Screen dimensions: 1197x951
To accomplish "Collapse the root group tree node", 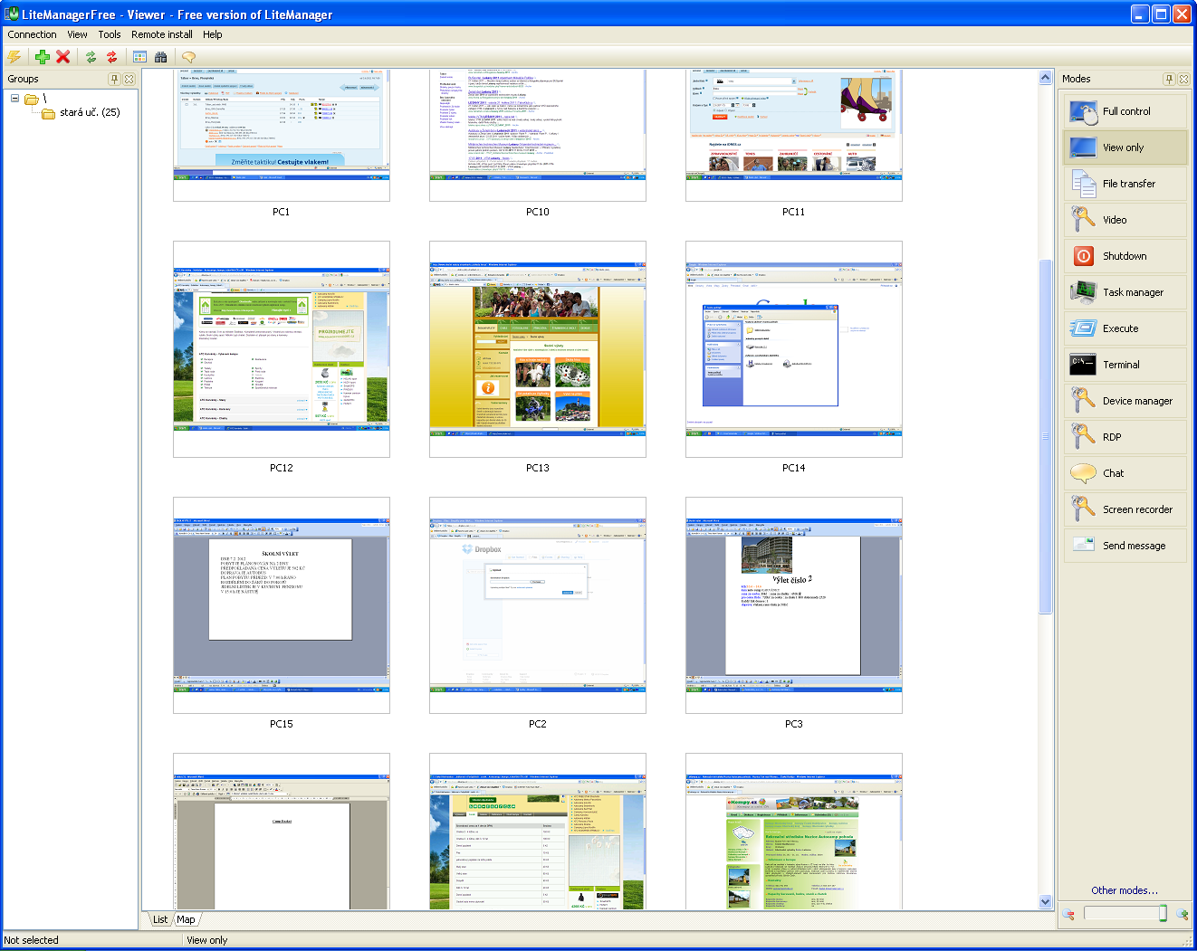I will tap(15, 98).
